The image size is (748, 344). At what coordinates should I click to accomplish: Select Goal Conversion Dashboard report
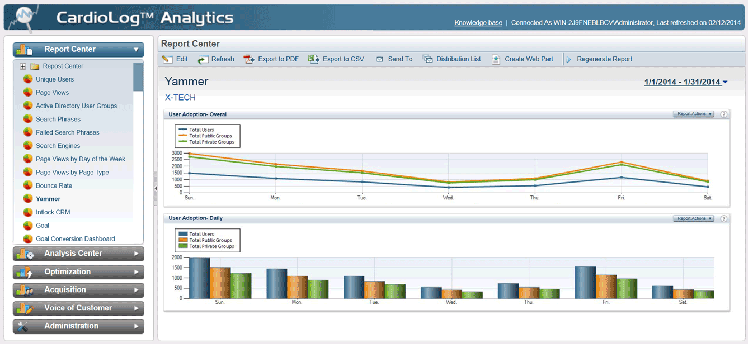point(76,239)
